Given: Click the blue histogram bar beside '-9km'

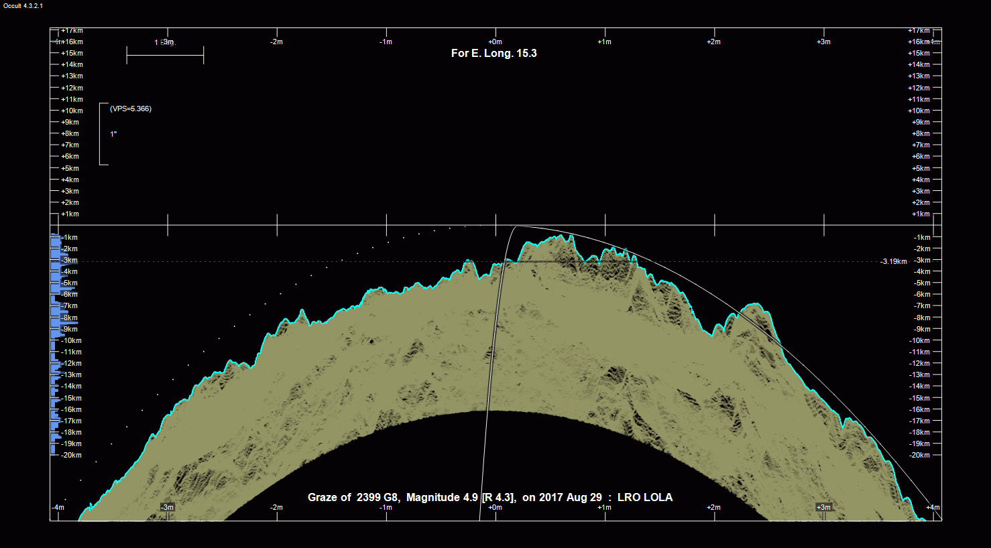Looking at the screenshot, I should point(56,329).
